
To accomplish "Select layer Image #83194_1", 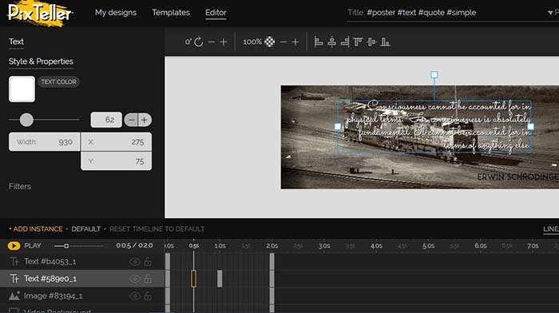I will 54,296.
